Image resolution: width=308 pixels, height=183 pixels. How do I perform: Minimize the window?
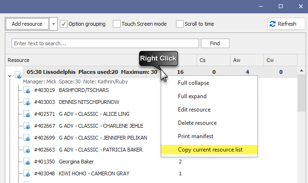click(x=261, y=6)
